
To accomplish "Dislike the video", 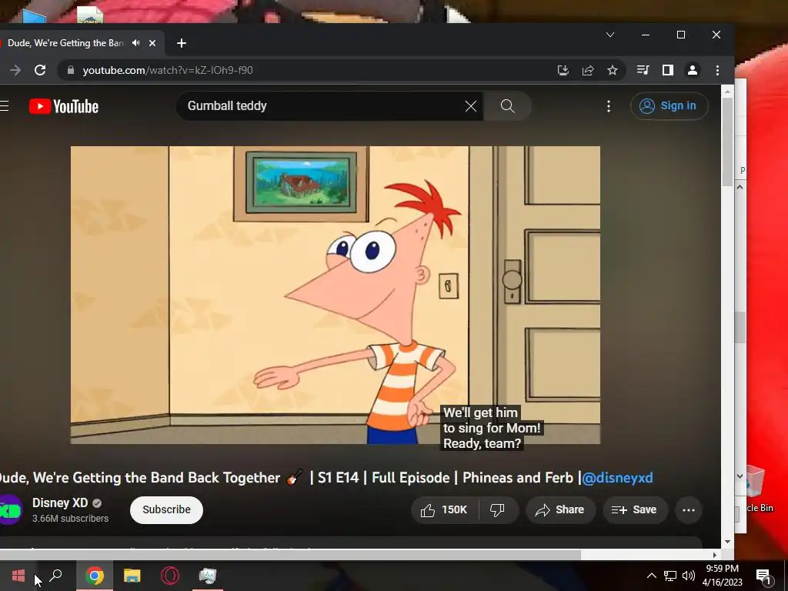I will (x=497, y=510).
